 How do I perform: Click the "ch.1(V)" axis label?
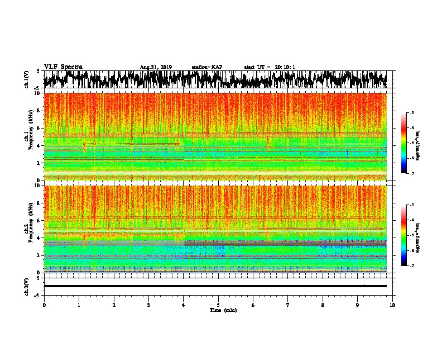tap(26, 79)
